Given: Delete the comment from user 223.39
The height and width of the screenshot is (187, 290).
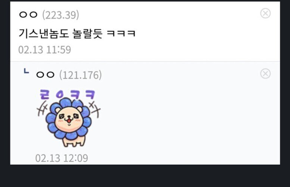Looking at the screenshot, I should coord(265,13).
